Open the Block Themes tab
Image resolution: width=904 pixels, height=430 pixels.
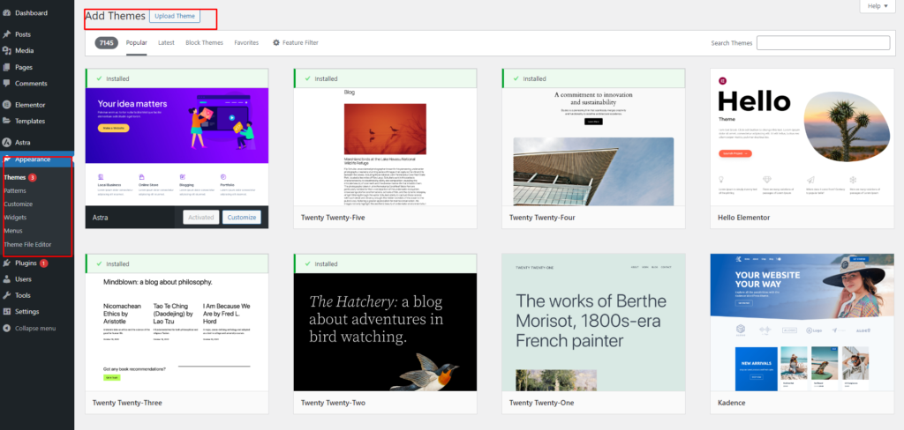coord(204,42)
